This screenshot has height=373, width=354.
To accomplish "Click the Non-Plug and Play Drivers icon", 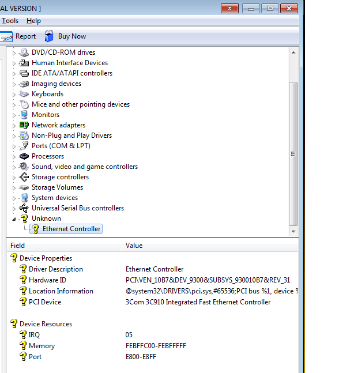I will (24, 135).
